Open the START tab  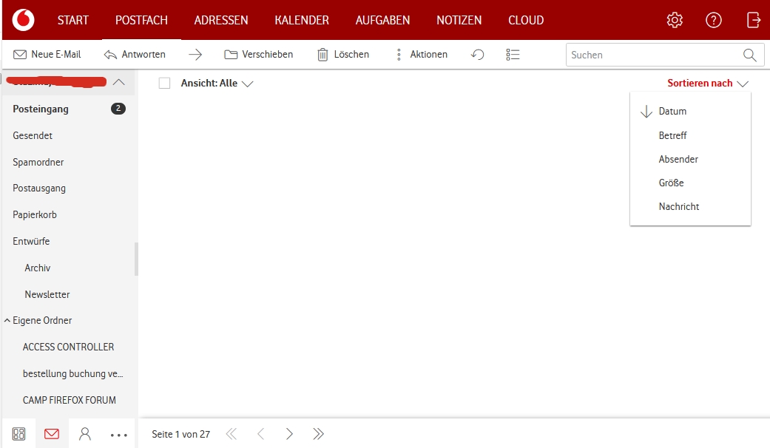coord(73,20)
